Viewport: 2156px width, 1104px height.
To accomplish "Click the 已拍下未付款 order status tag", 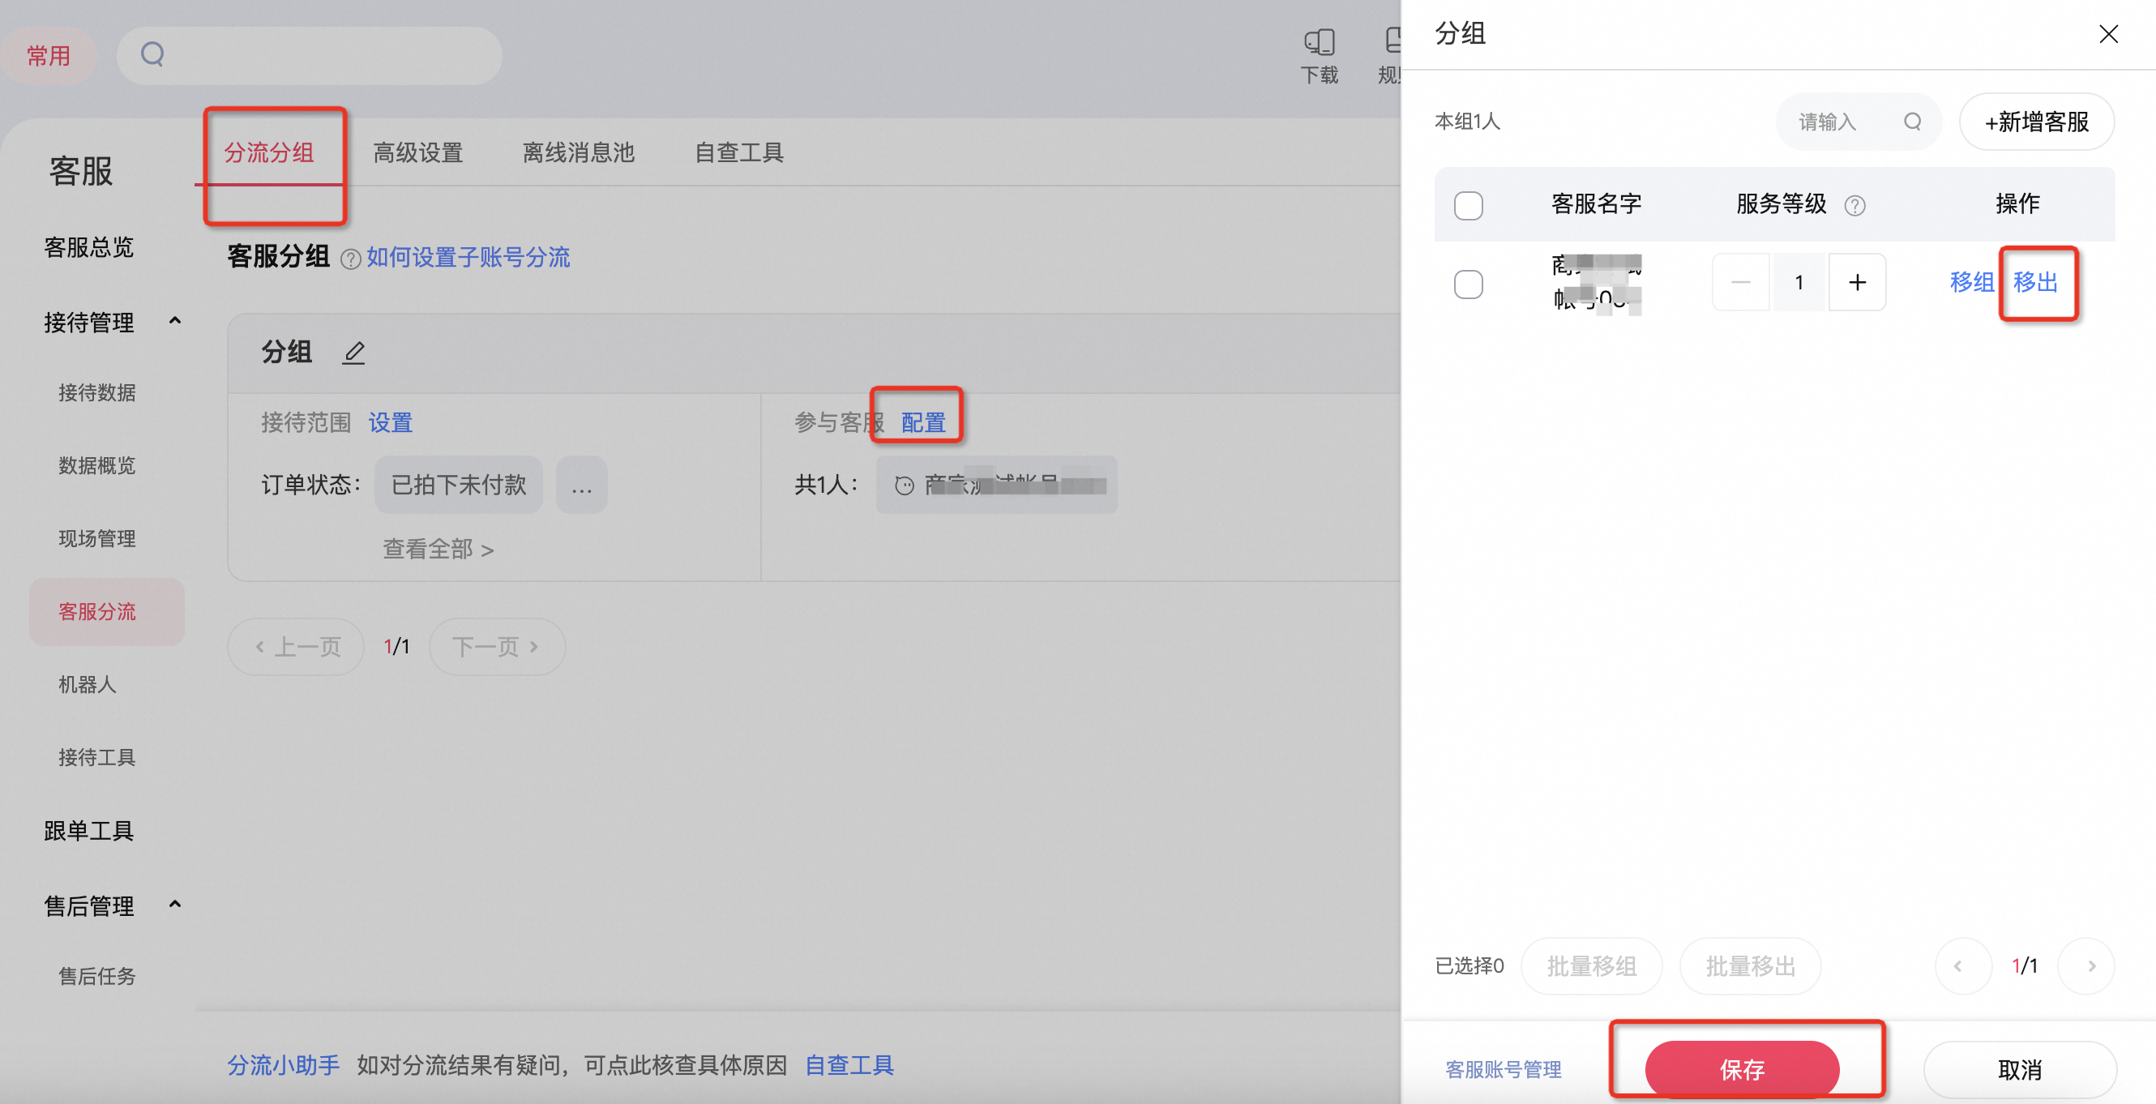I will point(459,485).
